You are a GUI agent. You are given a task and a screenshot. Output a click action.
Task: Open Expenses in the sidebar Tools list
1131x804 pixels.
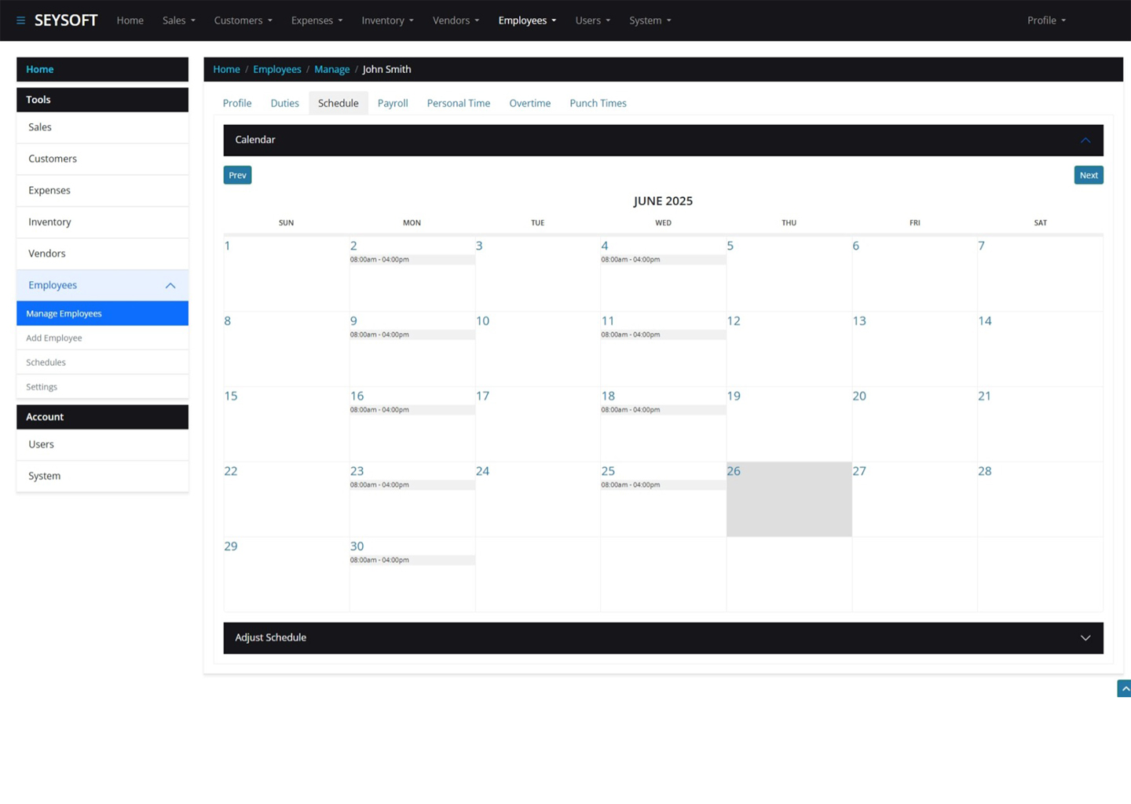pyautogui.click(x=49, y=191)
